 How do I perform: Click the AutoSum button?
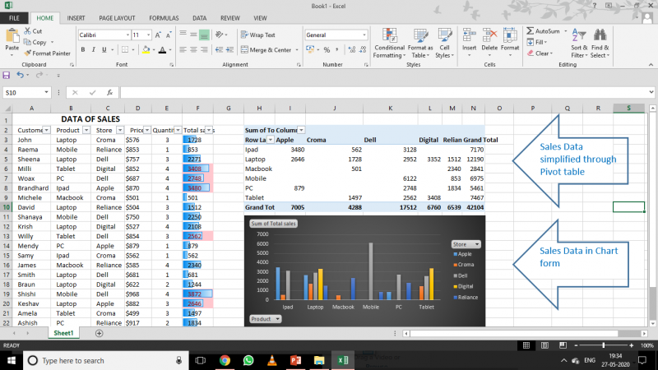coord(544,31)
